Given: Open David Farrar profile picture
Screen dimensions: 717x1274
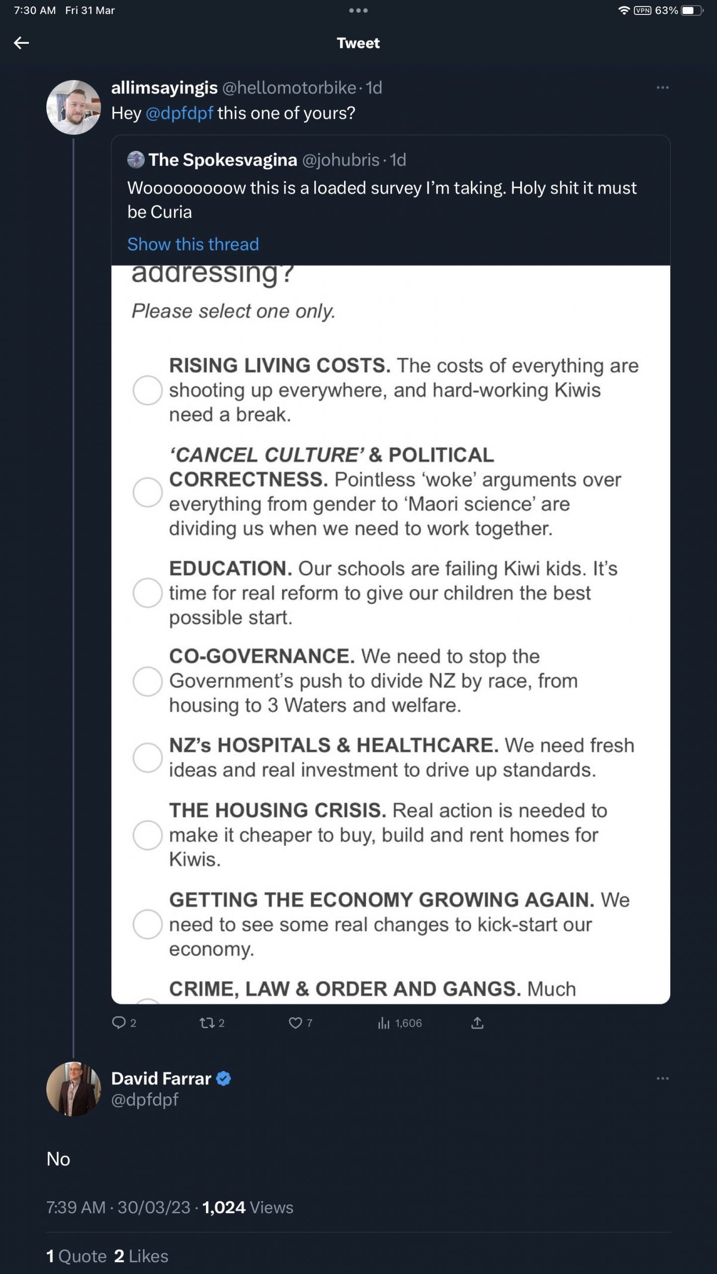Looking at the screenshot, I should coord(74,1088).
